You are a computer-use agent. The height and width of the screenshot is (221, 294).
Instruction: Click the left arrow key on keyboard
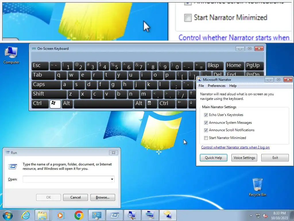point(182,104)
